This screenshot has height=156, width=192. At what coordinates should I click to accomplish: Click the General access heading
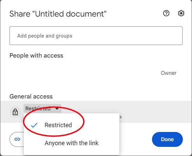click(x=31, y=96)
